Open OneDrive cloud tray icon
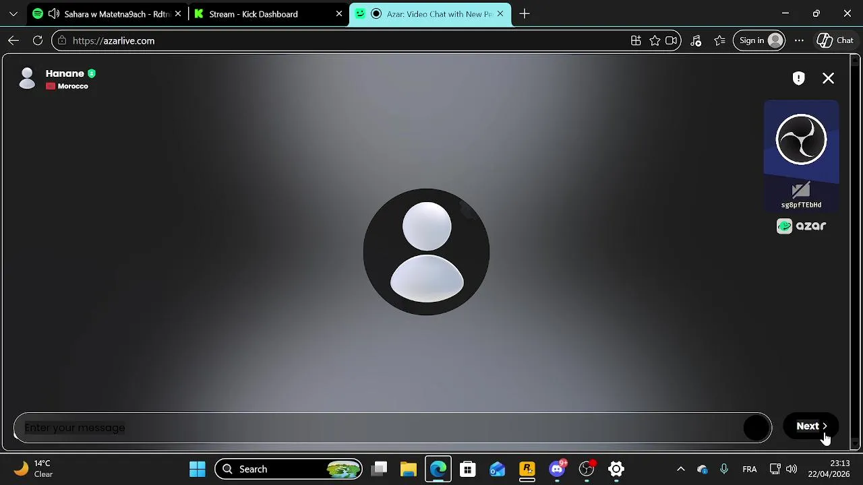Screen dimensions: 863x485 pos(703,469)
